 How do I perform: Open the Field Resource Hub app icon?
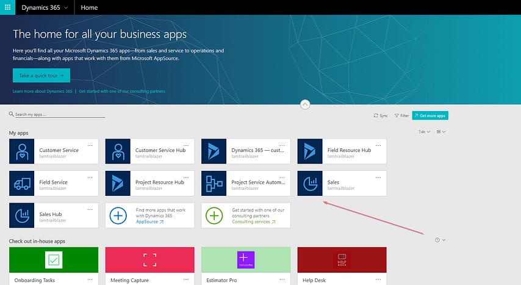(x=310, y=151)
